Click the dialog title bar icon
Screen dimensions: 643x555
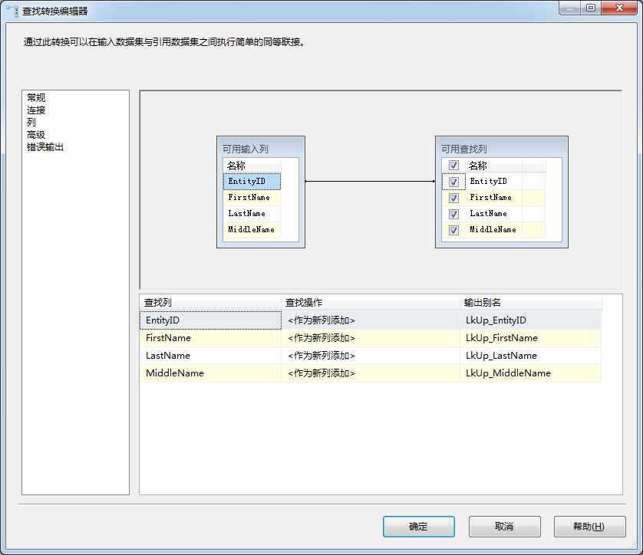13,11
